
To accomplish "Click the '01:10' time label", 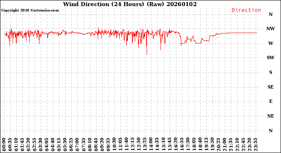I will coord(16,145).
